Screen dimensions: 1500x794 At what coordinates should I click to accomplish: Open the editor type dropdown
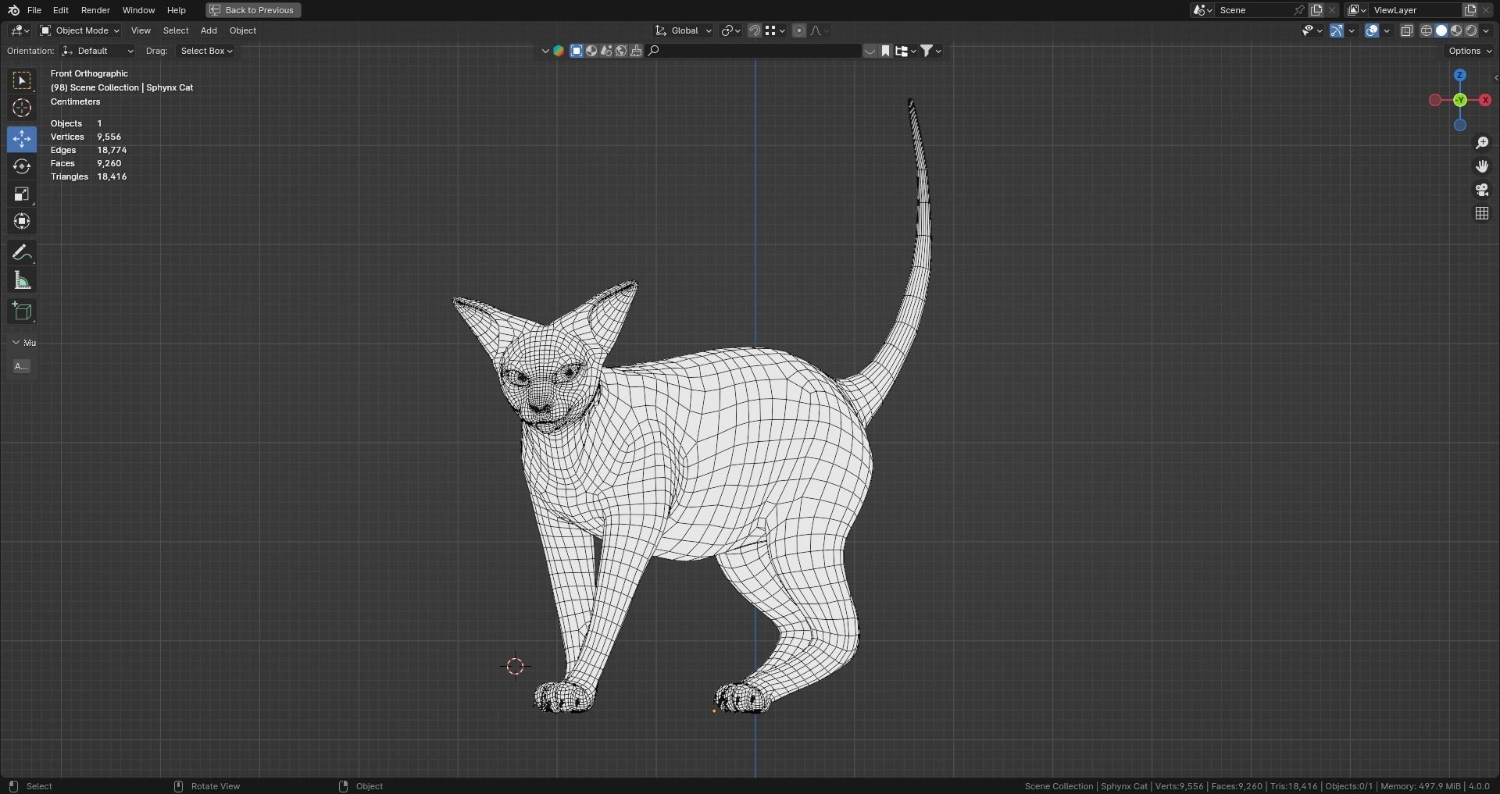click(20, 30)
